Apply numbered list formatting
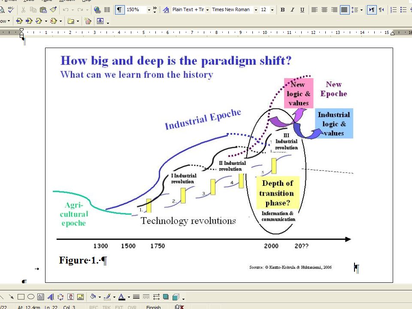412x309 pixels. [x=394, y=10]
